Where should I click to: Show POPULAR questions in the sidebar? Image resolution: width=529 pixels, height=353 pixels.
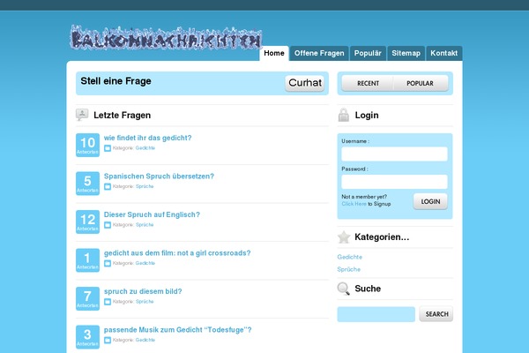click(x=421, y=83)
